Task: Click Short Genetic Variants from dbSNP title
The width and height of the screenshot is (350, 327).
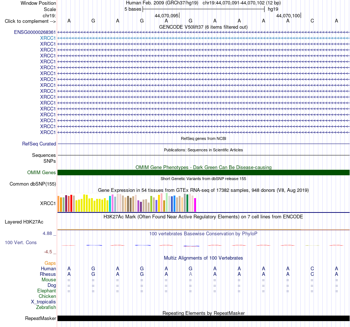Action: coord(203,179)
